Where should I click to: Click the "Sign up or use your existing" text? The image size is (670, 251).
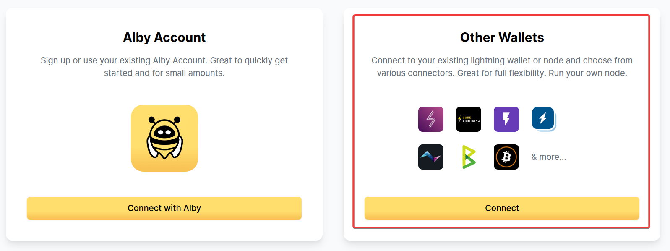tap(95, 60)
